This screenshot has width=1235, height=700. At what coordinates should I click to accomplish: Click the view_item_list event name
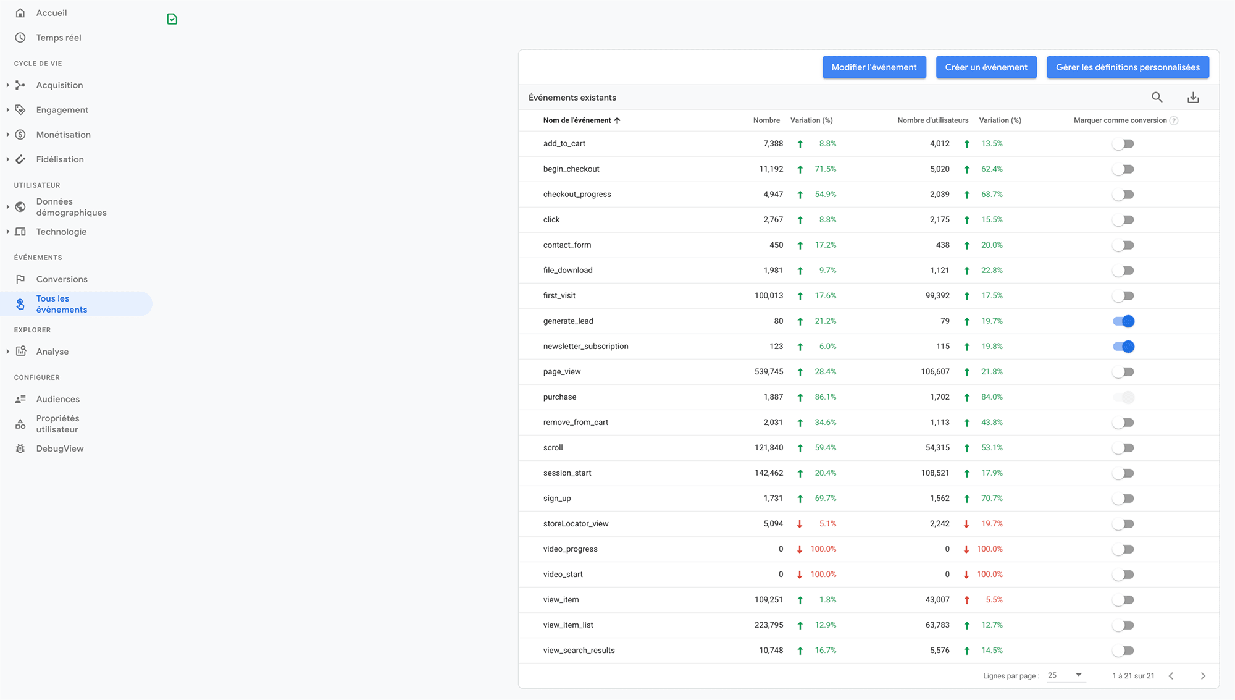tap(568, 625)
